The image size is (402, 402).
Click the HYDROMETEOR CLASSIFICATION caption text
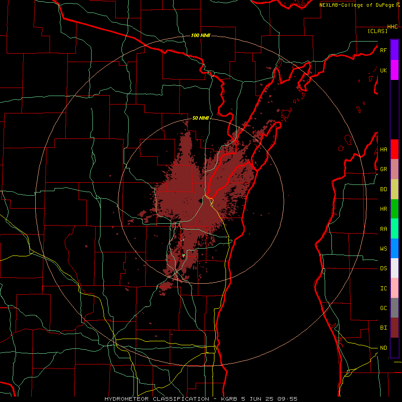coord(157,399)
